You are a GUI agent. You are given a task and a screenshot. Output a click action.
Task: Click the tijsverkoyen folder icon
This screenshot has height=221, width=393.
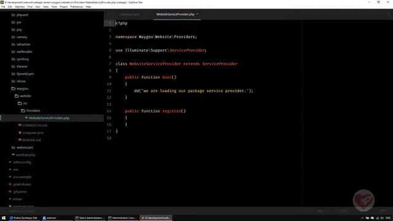coord(14,74)
